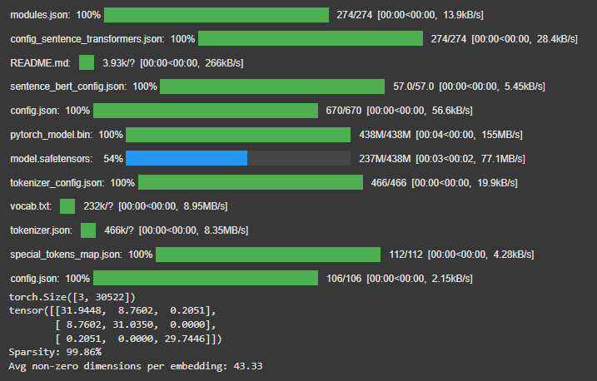
Task: Click the tokenizer_config.json progress bar
Action: (250, 182)
